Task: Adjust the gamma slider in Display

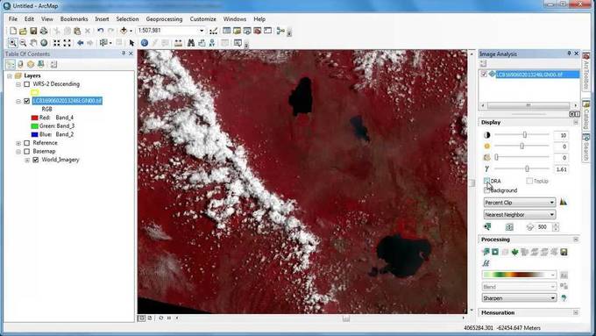Action: tap(527, 168)
